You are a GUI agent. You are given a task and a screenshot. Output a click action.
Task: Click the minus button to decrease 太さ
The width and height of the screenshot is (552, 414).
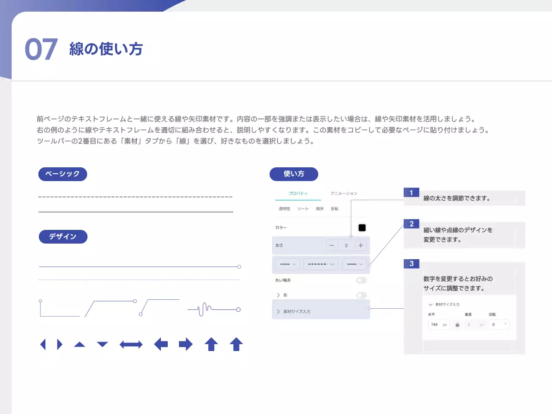332,245
